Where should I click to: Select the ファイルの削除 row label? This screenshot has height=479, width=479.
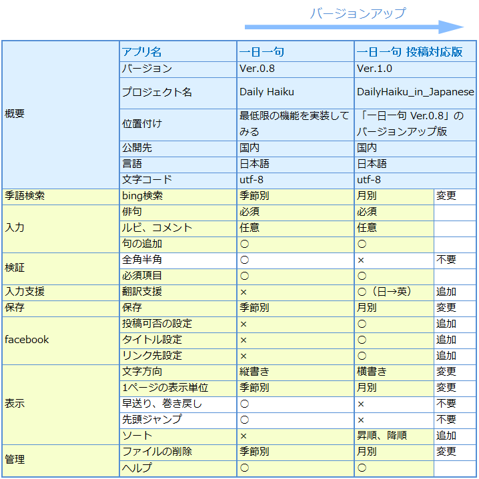(x=177, y=452)
